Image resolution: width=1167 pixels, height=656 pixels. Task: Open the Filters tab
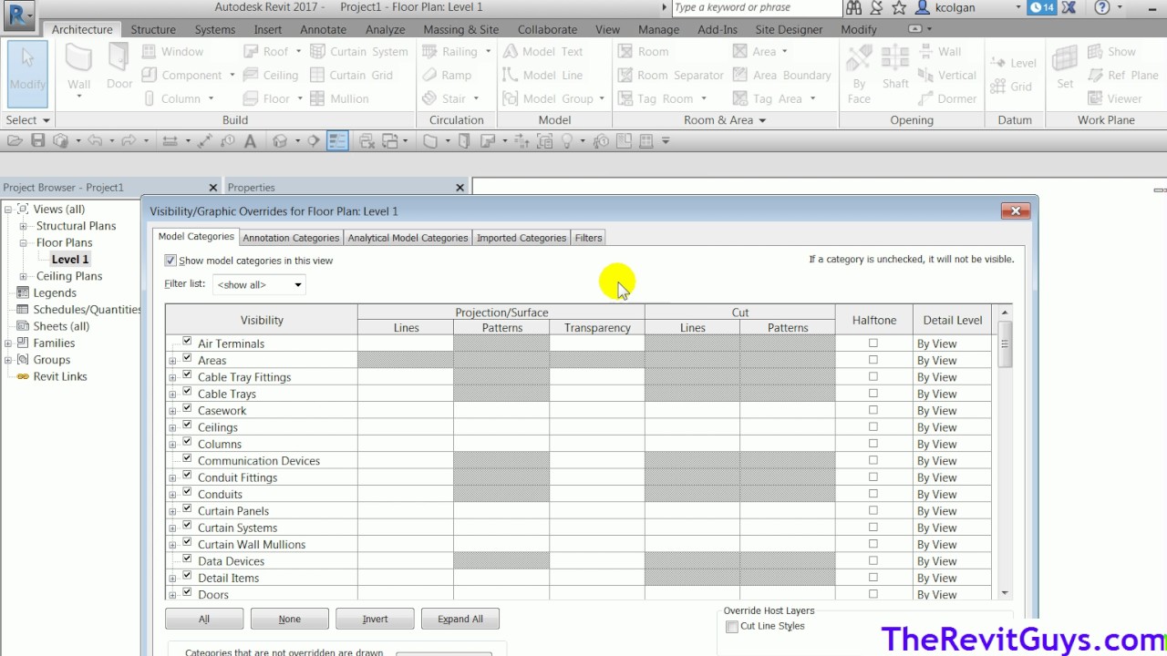point(588,238)
